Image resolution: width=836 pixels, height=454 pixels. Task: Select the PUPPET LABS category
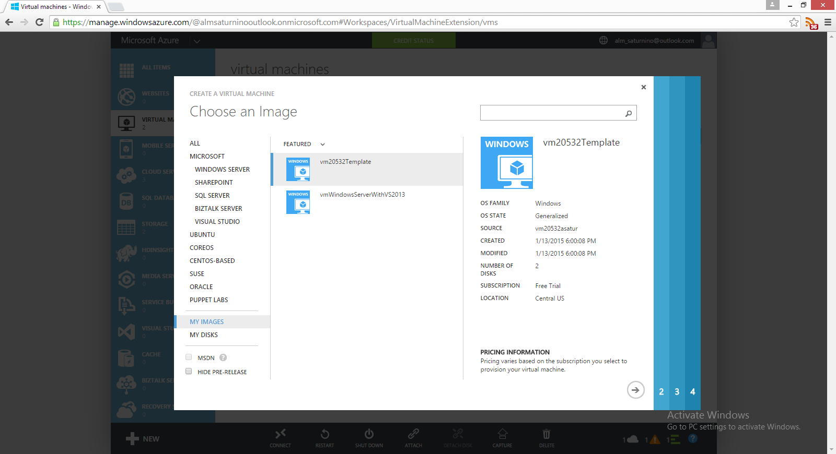(209, 300)
